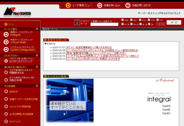
Task: Expand the その他情報 section header arrow
Action: coord(37,86)
